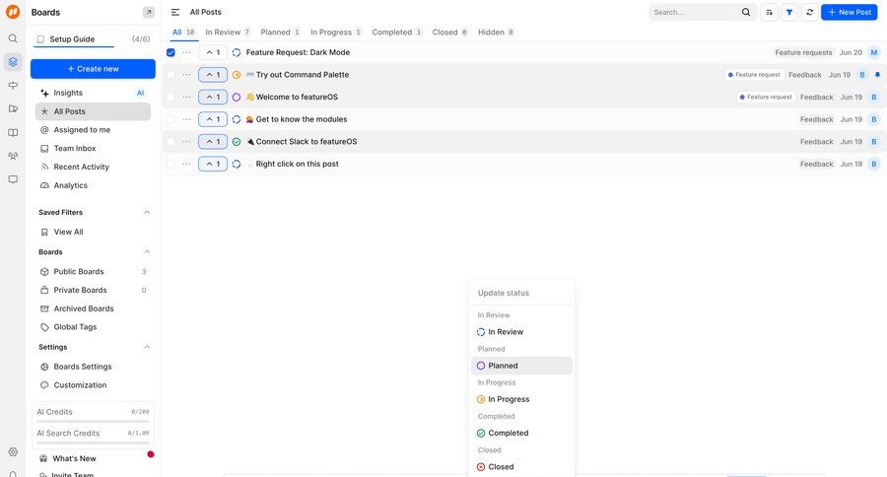Check the Right click on this post checkbox
The width and height of the screenshot is (887, 477).
point(171,165)
